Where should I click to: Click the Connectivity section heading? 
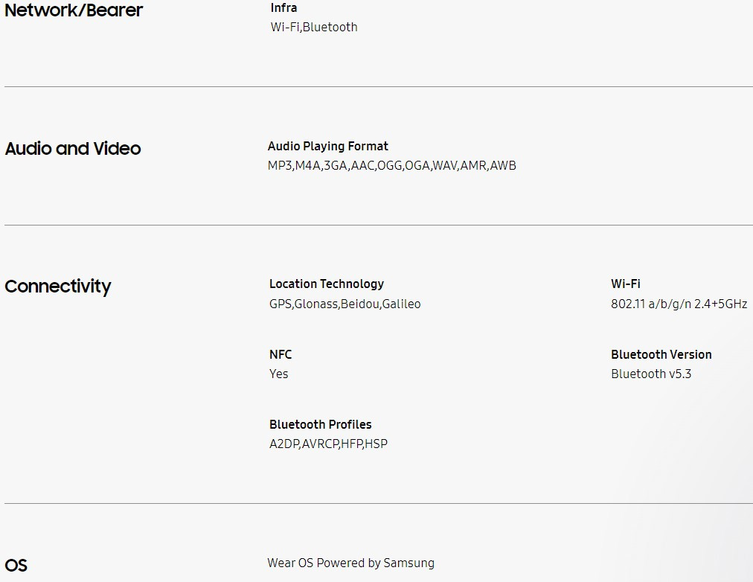[58, 287]
